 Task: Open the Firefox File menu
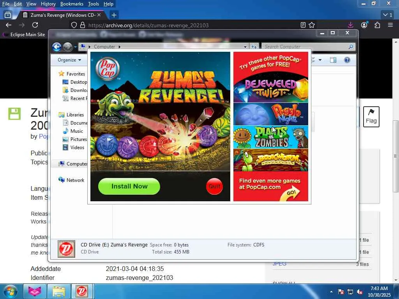[5, 4]
